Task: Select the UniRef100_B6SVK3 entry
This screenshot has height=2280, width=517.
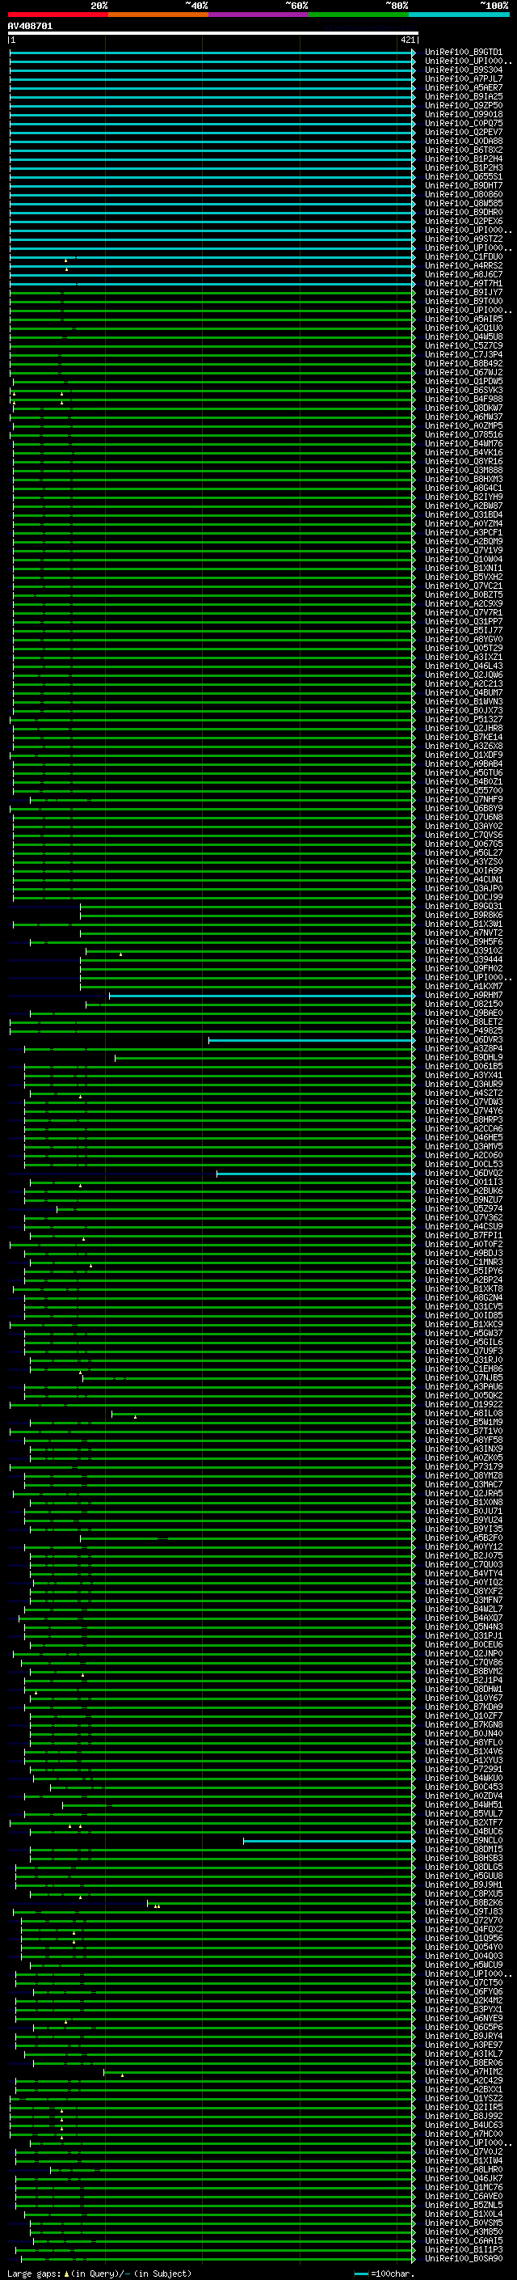Action: click(464, 391)
